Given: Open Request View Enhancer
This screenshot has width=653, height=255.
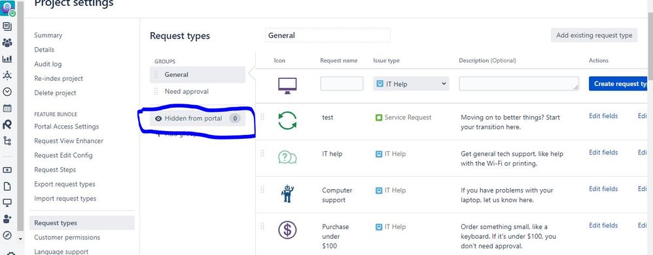Looking at the screenshot, I should (69, 142).
